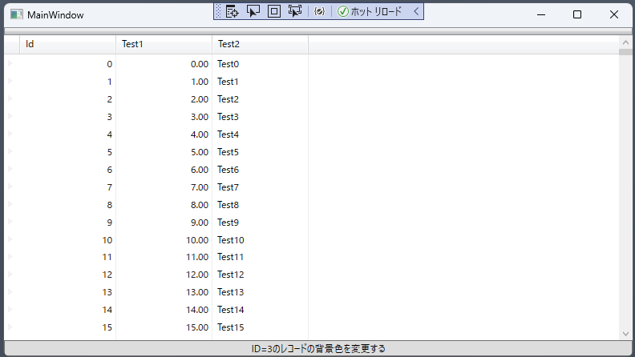Click the Id cell showing 13
The height and width of the screenshot is (357, 635).
[x=67, y=292]
